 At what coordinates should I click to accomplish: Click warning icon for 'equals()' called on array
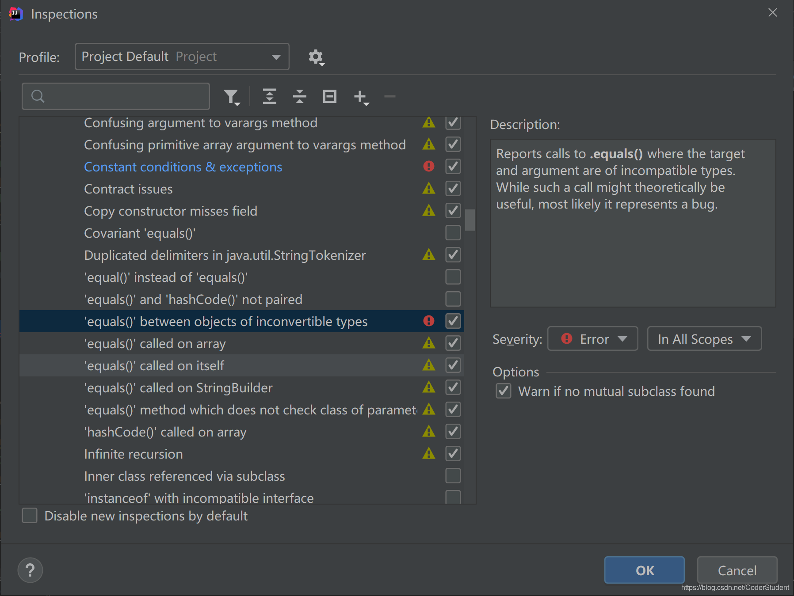click(x=429, y=343)
